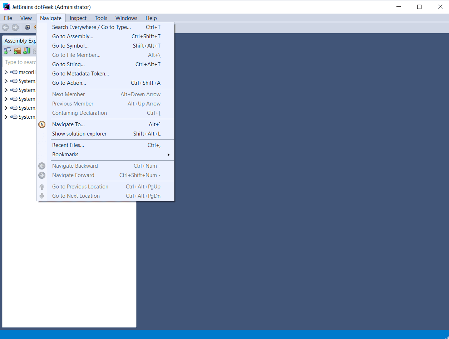
Task: Select Go to Metadata Token entry
Action: [105, 74]
